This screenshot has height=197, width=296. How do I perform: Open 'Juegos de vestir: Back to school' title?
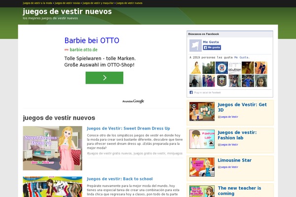click(x=120, y=179)
